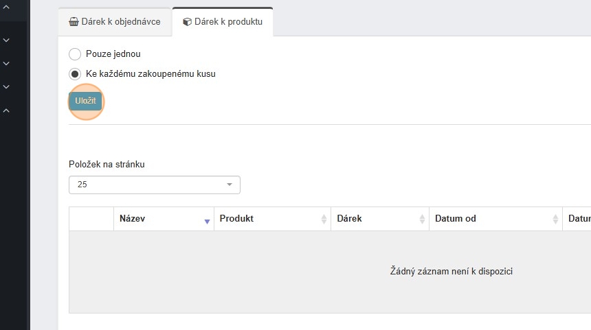Click the basket icon on Dárek k objednávce tab
The image size is (591, 330).
pyautogui.click(x=74, y=22)
